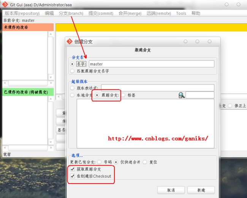Image resolution: width=247 pixels, height=198 pixels.
Task: Open the 编辑 menu
Action: click(49, 13)
